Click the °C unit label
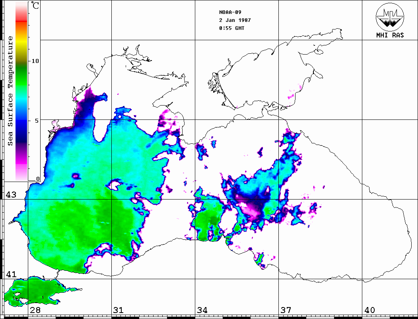 pos(35,5)
